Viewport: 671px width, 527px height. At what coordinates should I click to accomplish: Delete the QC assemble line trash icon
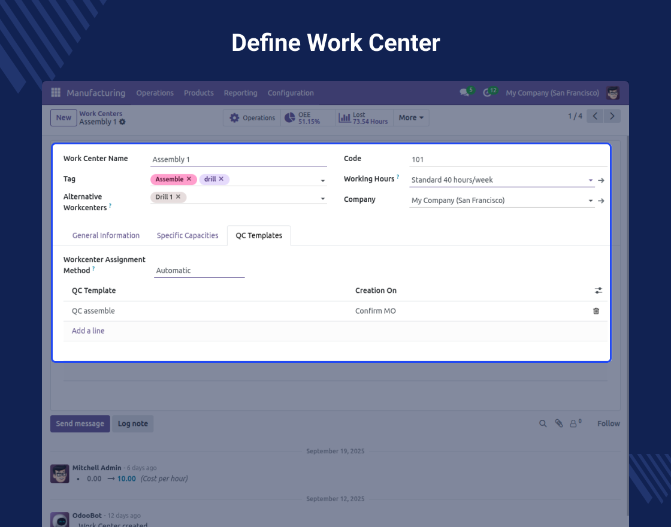point(596,311)
